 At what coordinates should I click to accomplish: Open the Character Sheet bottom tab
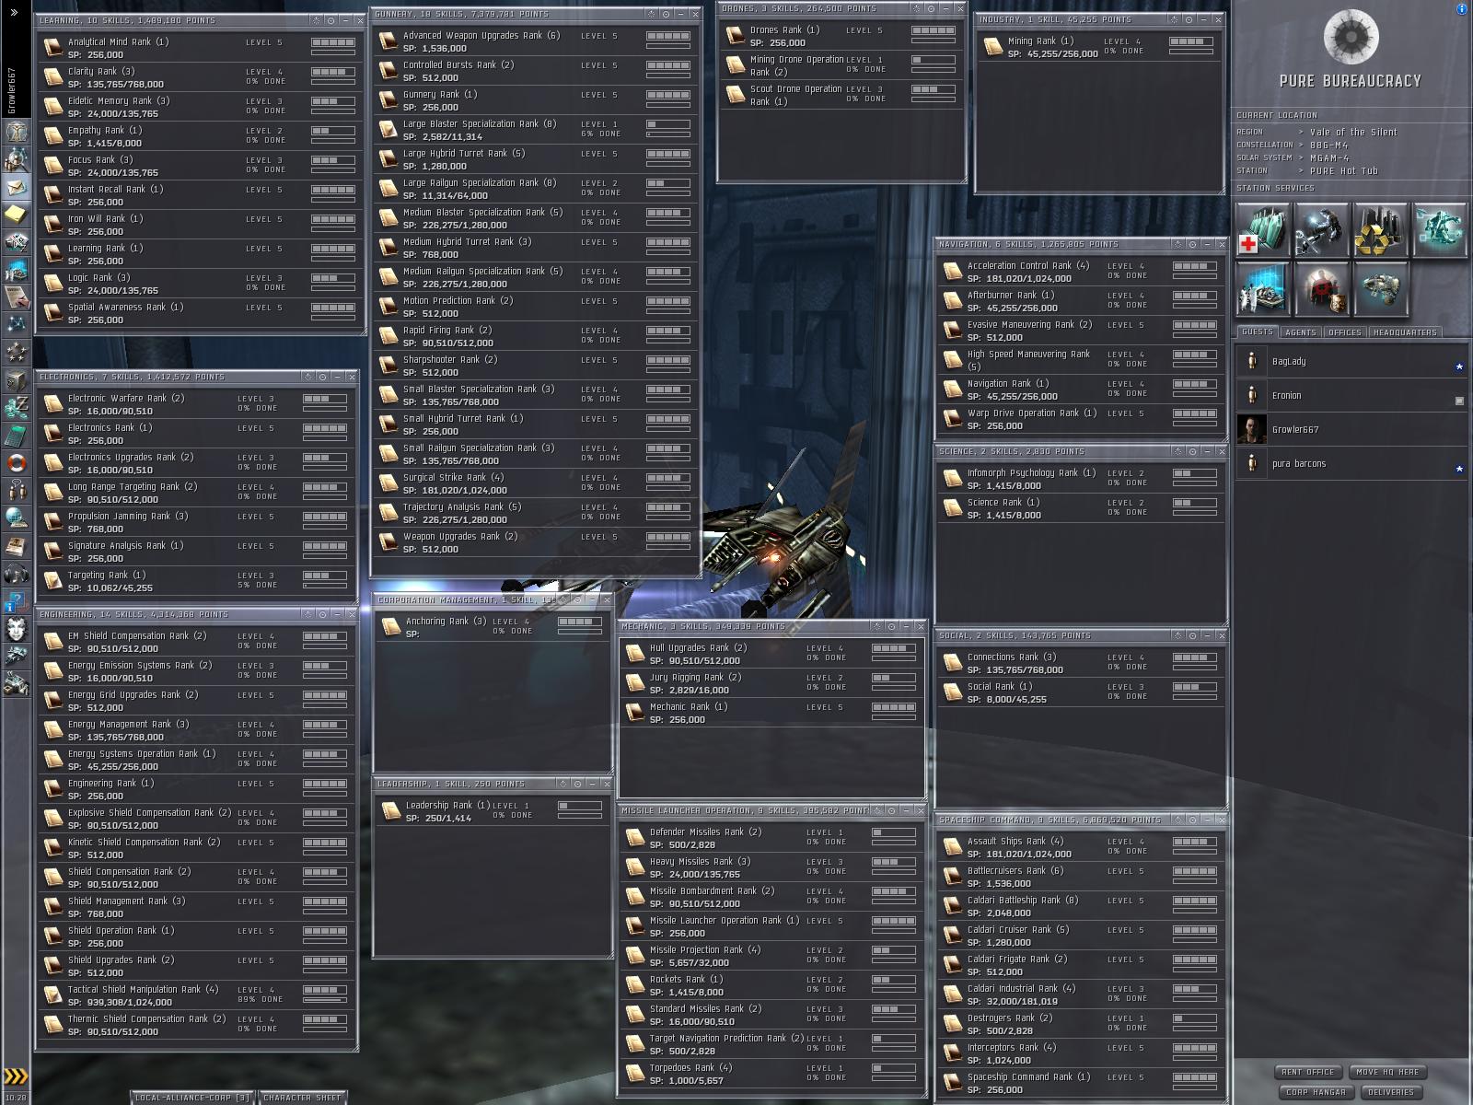coord(301,1098)
